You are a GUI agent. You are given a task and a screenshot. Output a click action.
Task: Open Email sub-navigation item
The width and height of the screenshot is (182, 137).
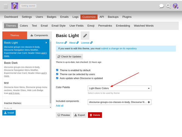click(x=44, y=26)
